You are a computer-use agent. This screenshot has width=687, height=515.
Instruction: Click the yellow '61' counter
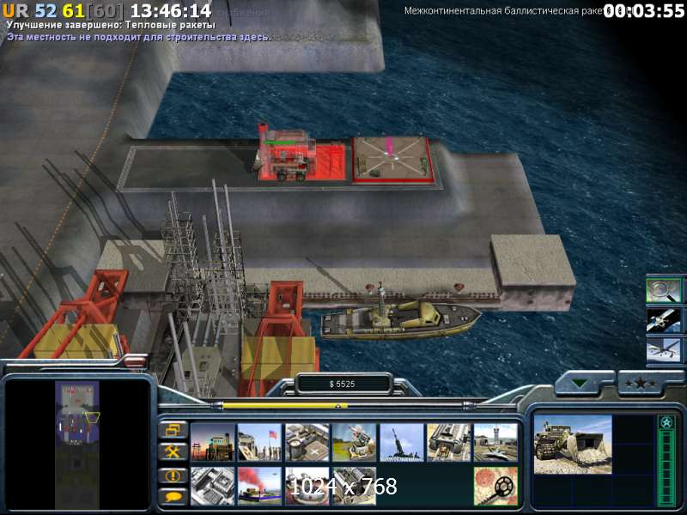[73, 10]
